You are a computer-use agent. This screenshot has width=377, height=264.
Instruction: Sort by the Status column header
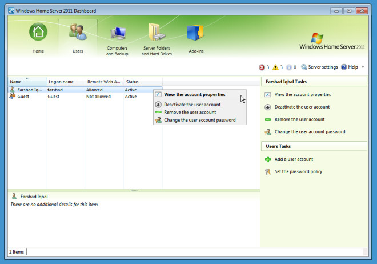(143, 82)
